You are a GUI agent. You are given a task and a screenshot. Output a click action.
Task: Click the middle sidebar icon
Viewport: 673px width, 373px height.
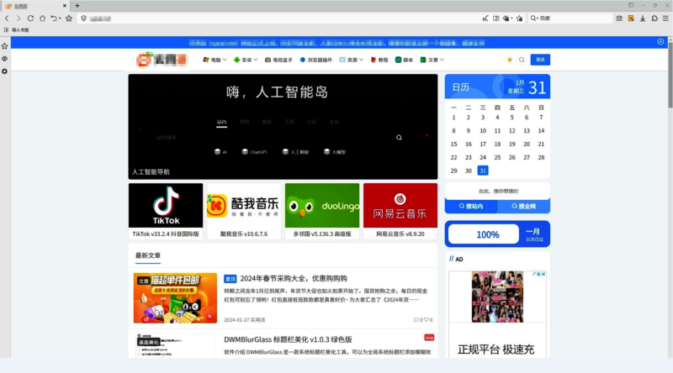pos(5,59)
